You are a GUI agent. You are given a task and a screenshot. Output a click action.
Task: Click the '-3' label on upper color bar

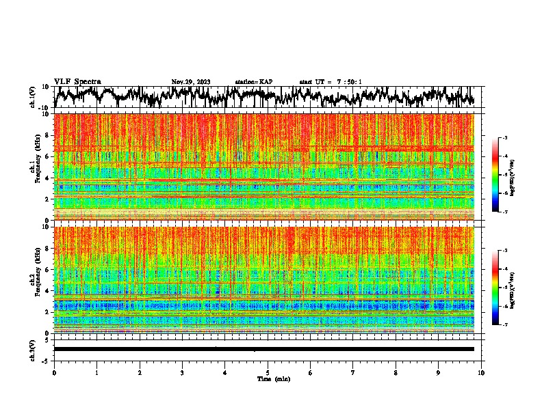pyautogui.click(x=505, y=137)
